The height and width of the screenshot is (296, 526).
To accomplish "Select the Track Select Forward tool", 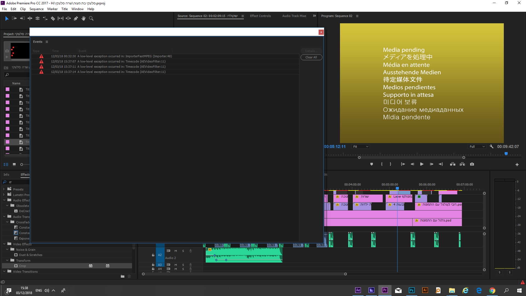I will tap(14, 19).
